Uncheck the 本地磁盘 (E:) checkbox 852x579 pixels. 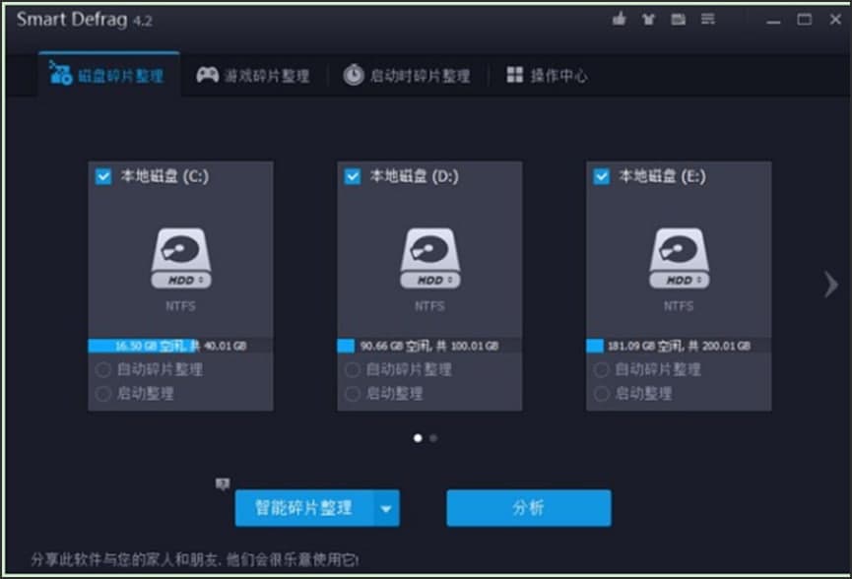[x=601, y=176]
